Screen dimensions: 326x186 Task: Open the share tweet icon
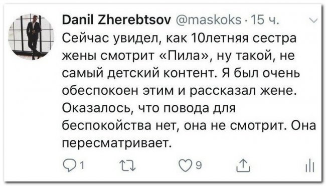click(243, 165)
